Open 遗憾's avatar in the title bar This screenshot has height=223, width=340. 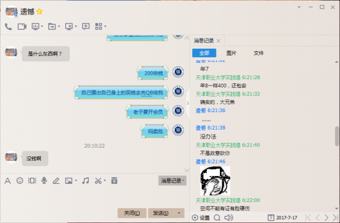[11, 11]
